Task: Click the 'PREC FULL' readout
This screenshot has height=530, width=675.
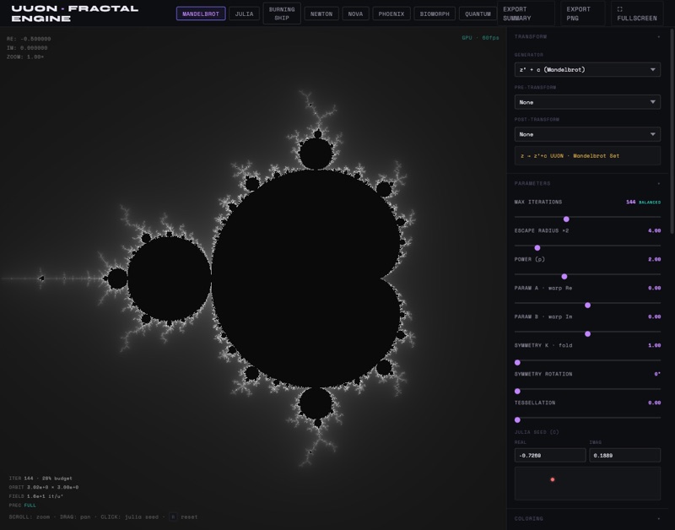Action: 23,506
